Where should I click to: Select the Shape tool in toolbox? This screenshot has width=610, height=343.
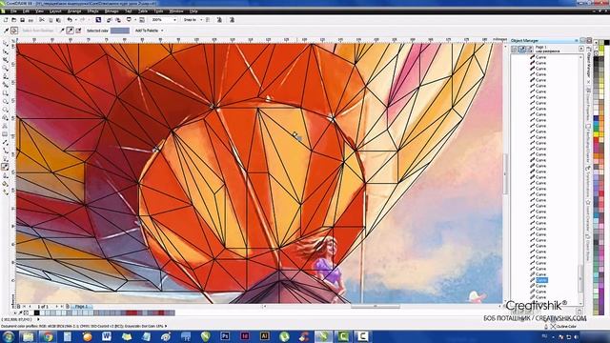(6, 51)
